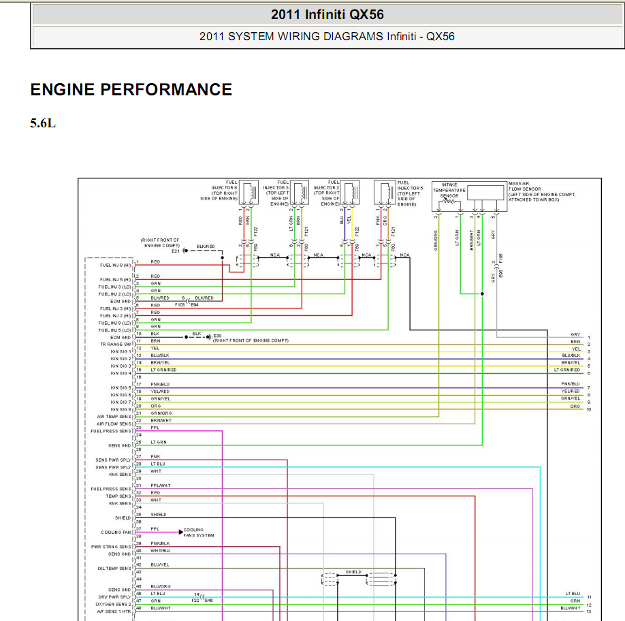Screen dimensions: 625x621
Task: Click the "FUEL INJ 8 (HI)" pin label
Action: [x=116, y=266]
